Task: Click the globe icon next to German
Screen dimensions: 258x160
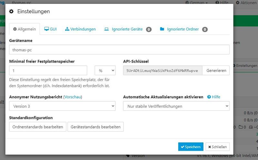Action: (187, 3)
